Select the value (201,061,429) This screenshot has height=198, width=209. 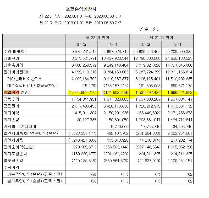click(116, 154)
